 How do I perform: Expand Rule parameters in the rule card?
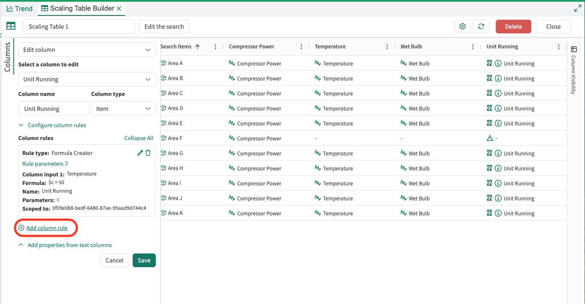pyautogui.click(x=45, y=164)
